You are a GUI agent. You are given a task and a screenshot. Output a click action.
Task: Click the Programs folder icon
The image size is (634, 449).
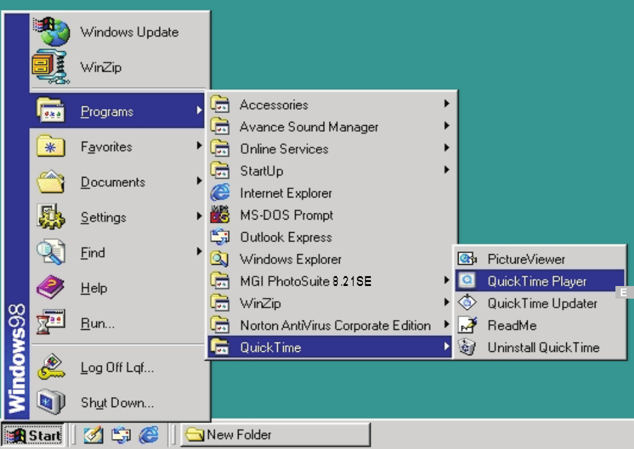click(51, 110)
